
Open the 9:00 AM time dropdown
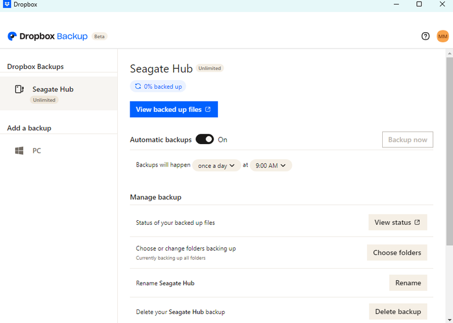(x=271, y=165)
